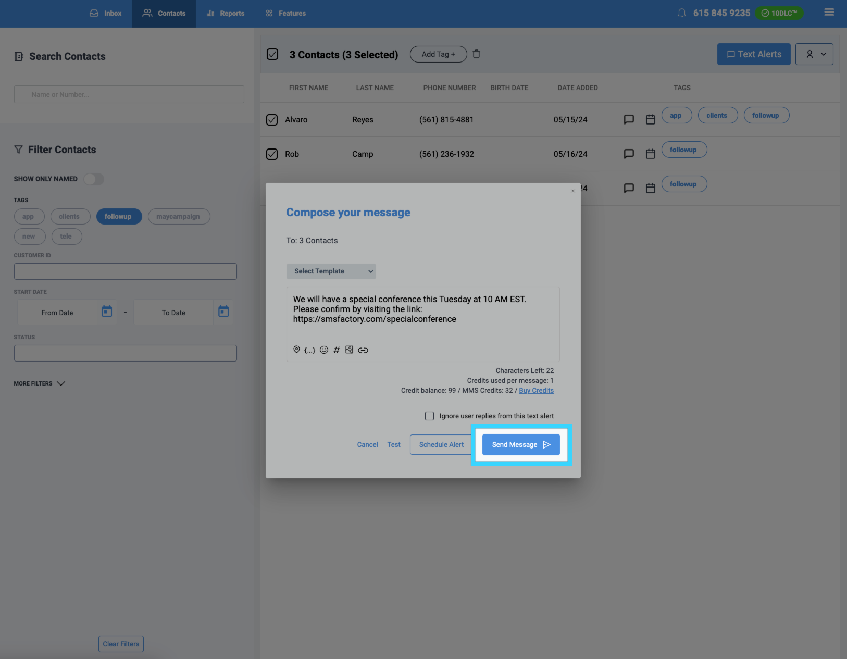Open the Inbox tab

(x=106, y=14)
